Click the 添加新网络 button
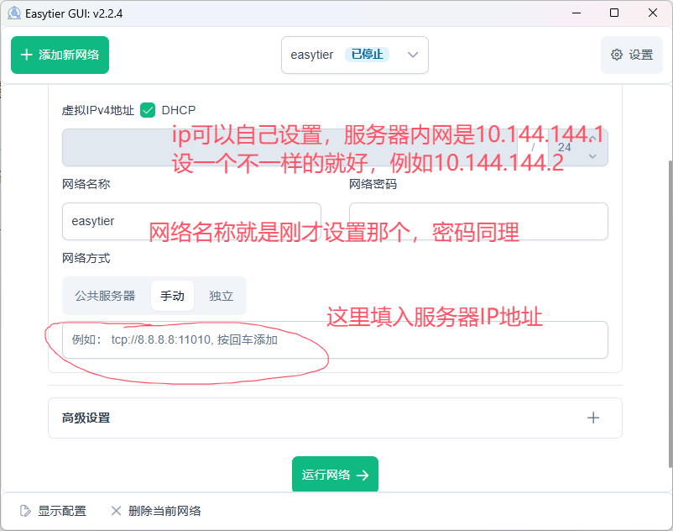 (x=60, y=55)
